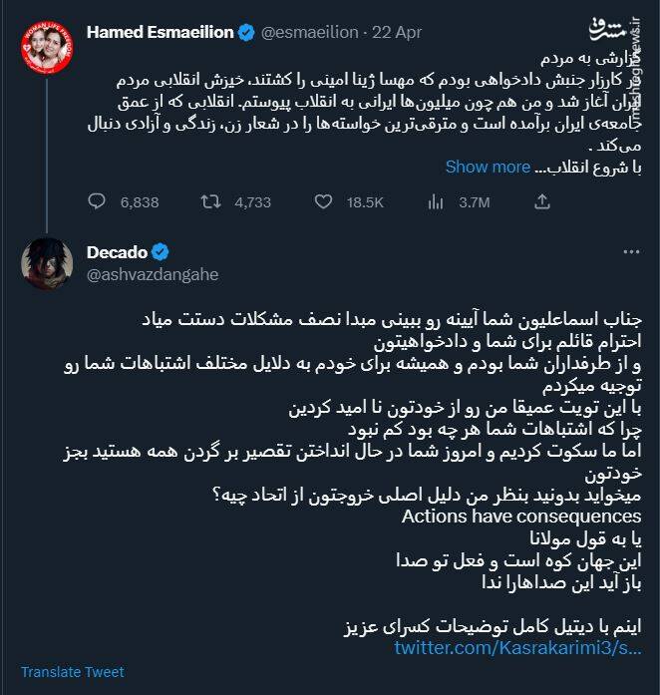Click the reply icon on Hamed's tweet
Image resolution: width=660 pixels, height=695 pixels.
pos(97,202)
